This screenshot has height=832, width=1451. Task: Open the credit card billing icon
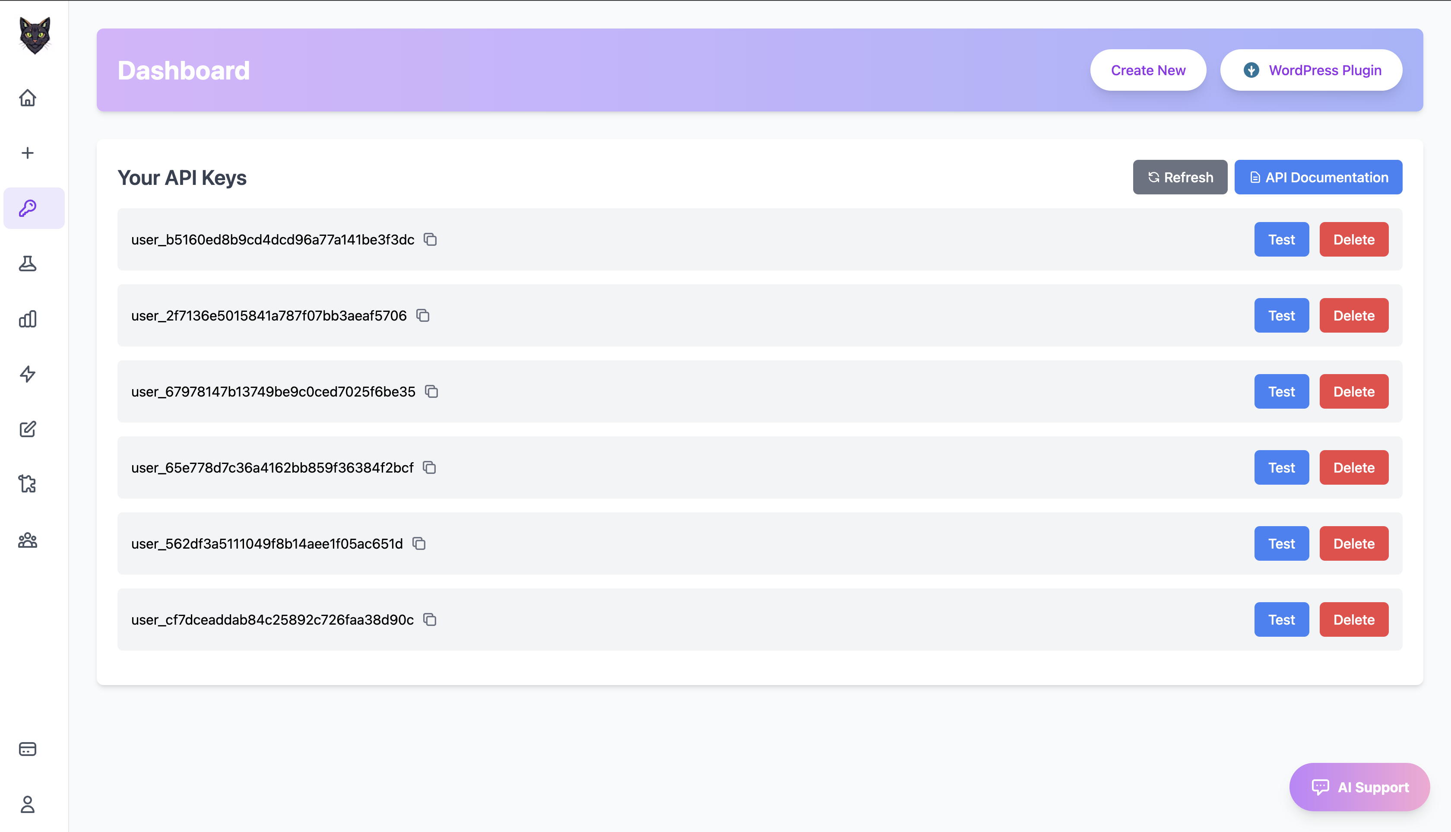[x=27, y=749]
